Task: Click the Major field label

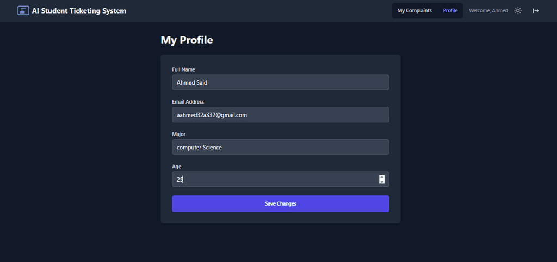Action: point(180,134)
